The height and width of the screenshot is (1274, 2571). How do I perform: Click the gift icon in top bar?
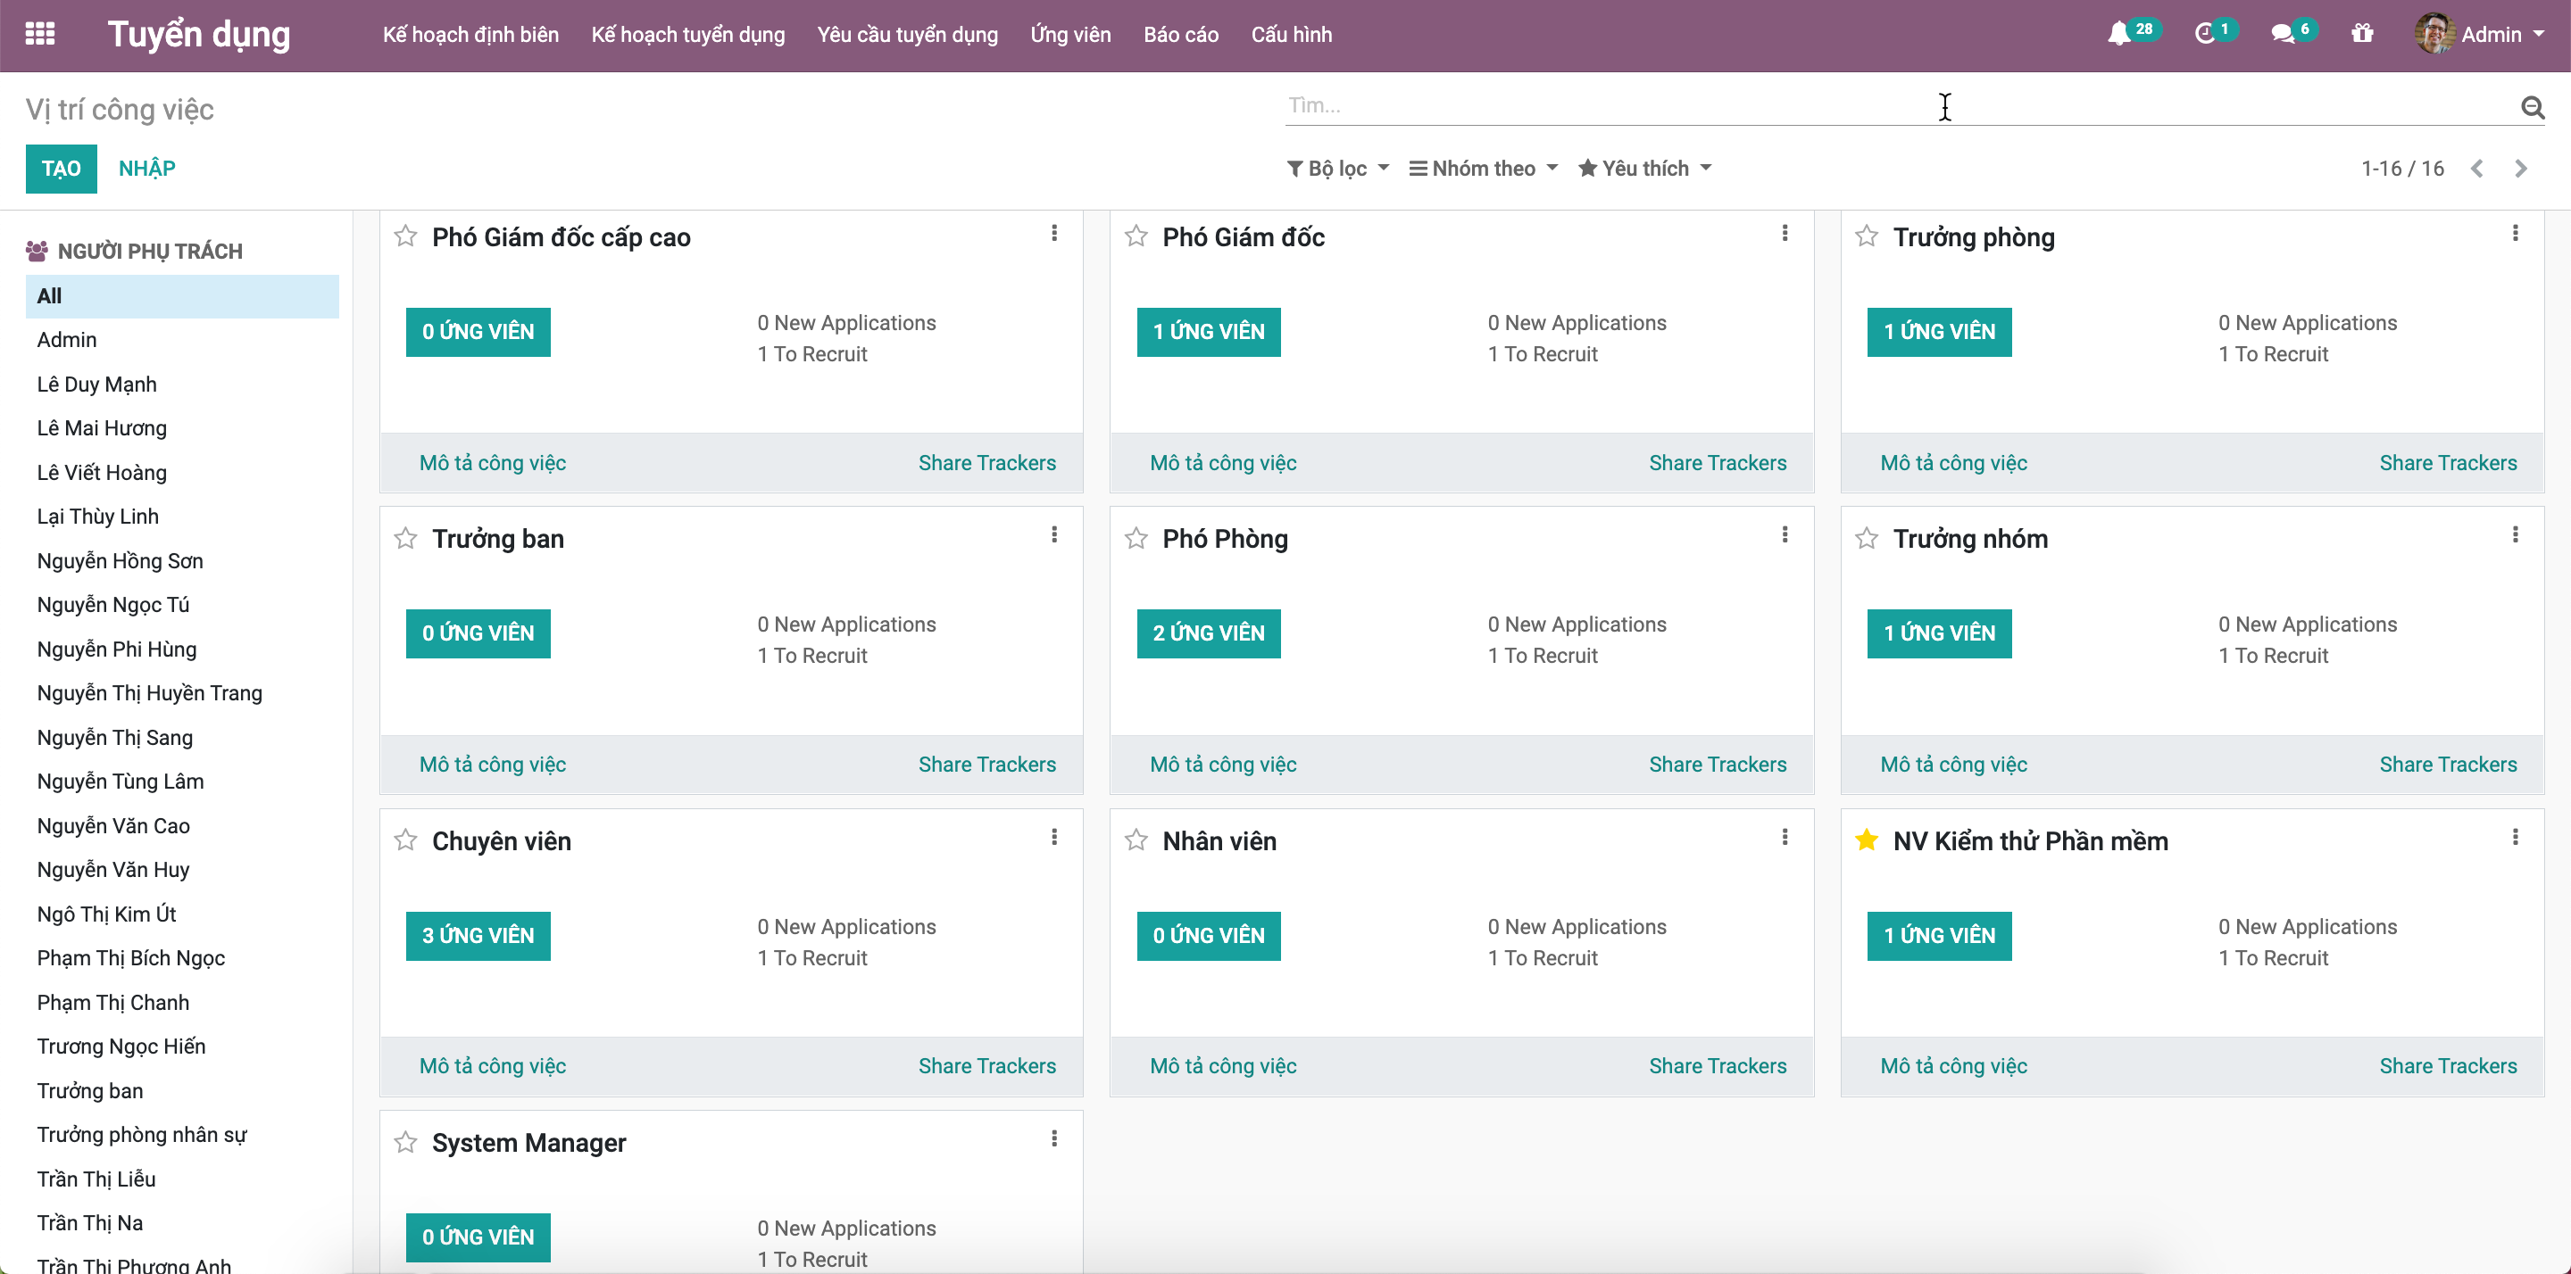pyautogui.click(x=2361, y=35)
